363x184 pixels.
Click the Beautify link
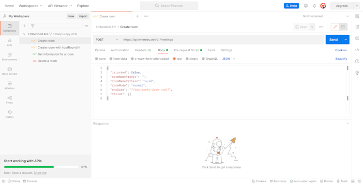(x=341, y=59)
